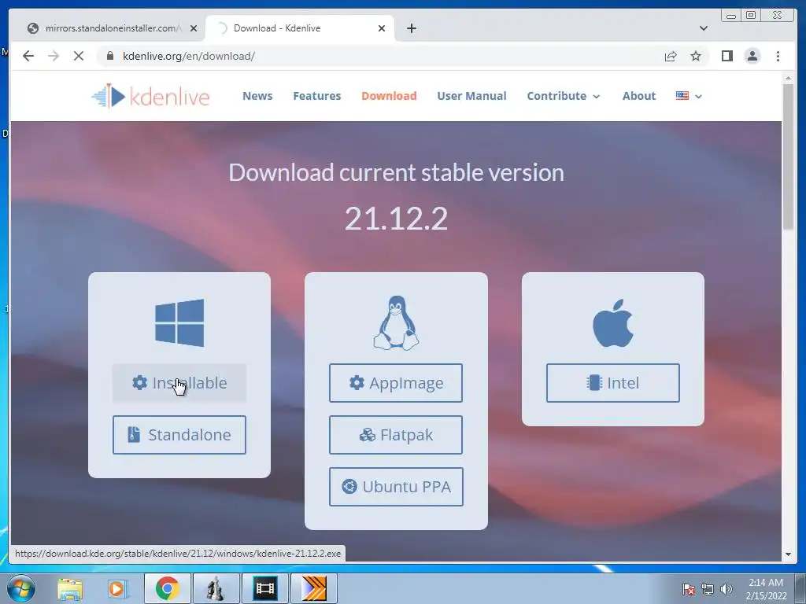Expand the Contribute menu
806x604 pixels.
563,96
